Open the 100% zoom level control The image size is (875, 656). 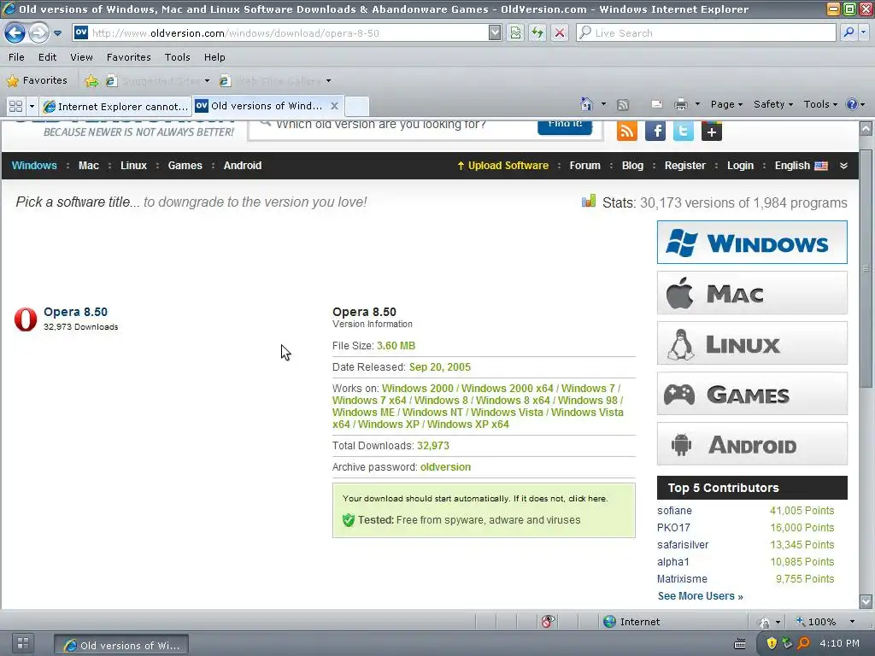point(825,622)
